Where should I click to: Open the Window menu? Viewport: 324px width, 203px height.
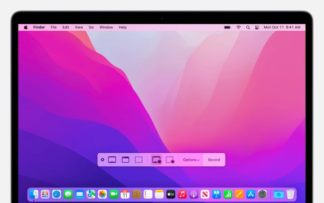(x=106, y=27)
